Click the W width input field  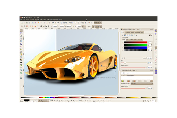[69, 26]
